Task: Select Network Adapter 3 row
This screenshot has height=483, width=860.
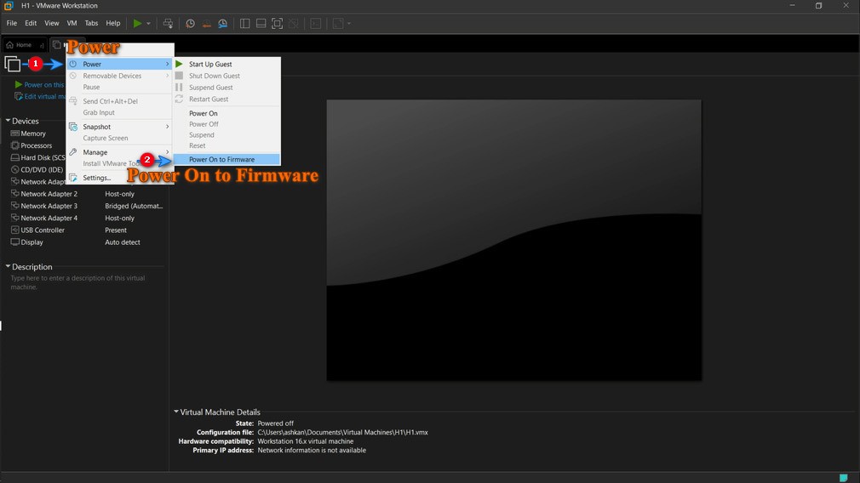Action: pyautogui.click(x=87, y=206)
